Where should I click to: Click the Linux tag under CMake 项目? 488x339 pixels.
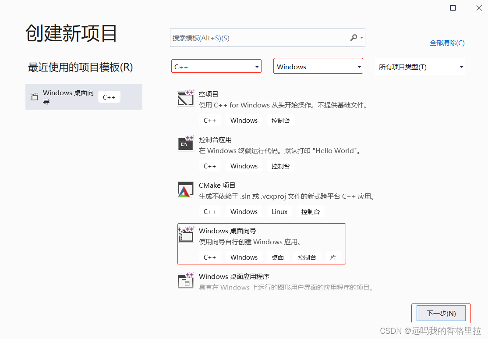(279, 211)
